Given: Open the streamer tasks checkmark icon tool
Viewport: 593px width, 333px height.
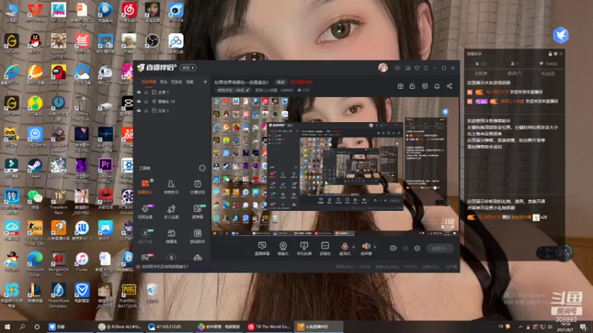Looking at the screenshot, I should pyautogui.click(x=197, y=187).
